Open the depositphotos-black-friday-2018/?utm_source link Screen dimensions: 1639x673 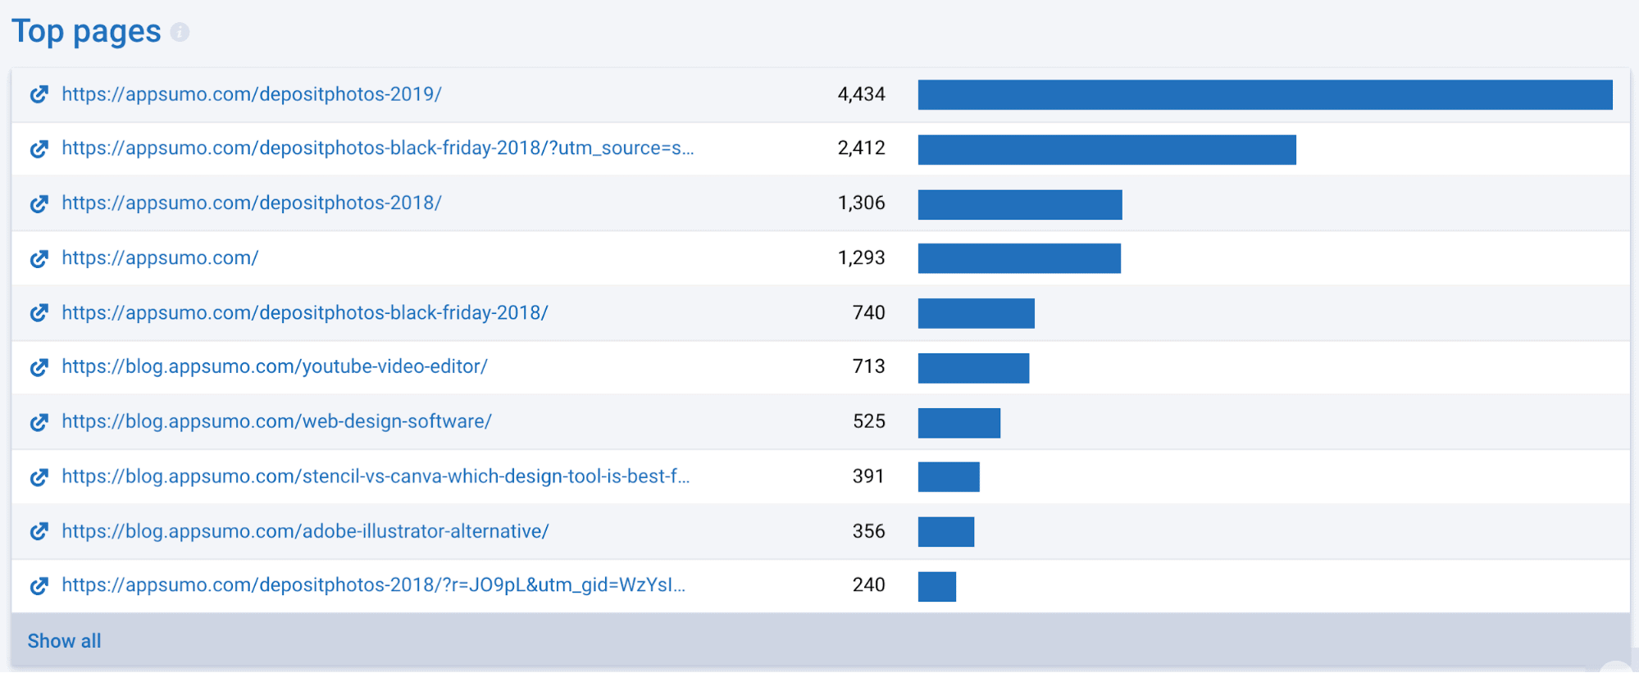(378, 148)
